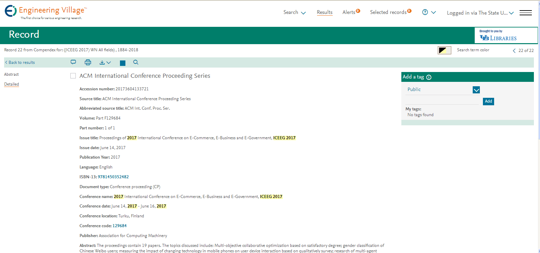Click the accession number 20173604133721
The image size is (540, 253).
coord(132,89)
